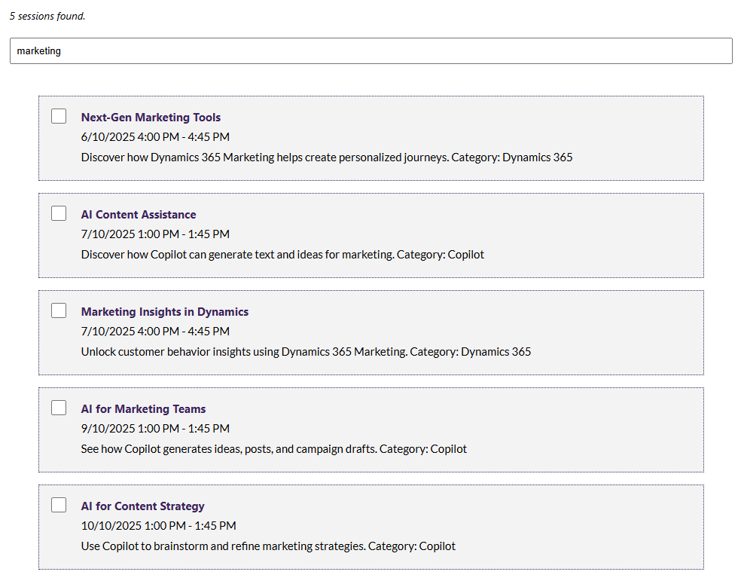Enable the AI for Marketing Teams checkbox

59,408
